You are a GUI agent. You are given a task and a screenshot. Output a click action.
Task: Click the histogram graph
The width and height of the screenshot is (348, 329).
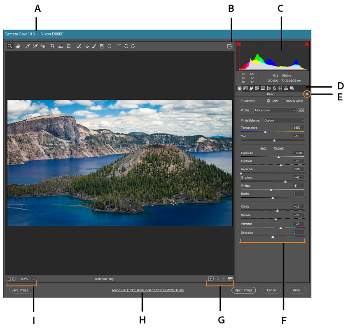[x=273, y=56]
